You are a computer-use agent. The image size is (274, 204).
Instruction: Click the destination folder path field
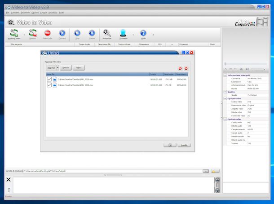coord(113,171)
